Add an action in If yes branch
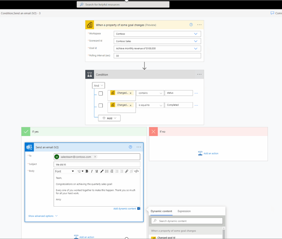 [84, 237]
